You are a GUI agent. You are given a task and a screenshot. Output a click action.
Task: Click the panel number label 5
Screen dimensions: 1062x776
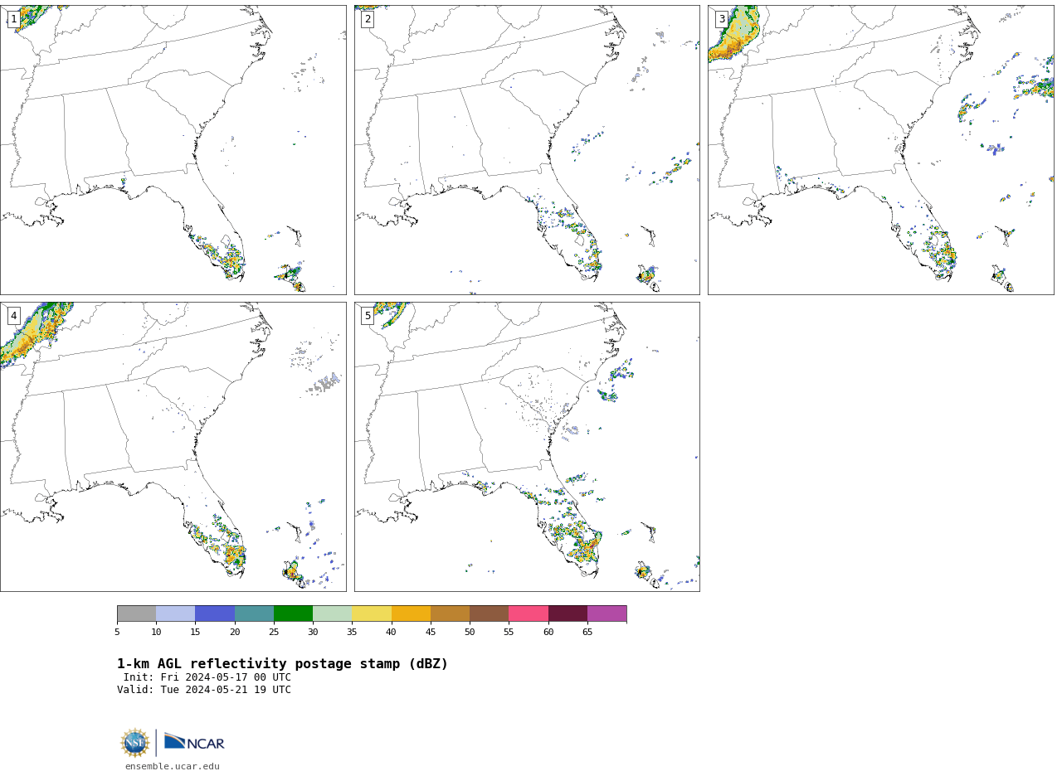(368, 316)
